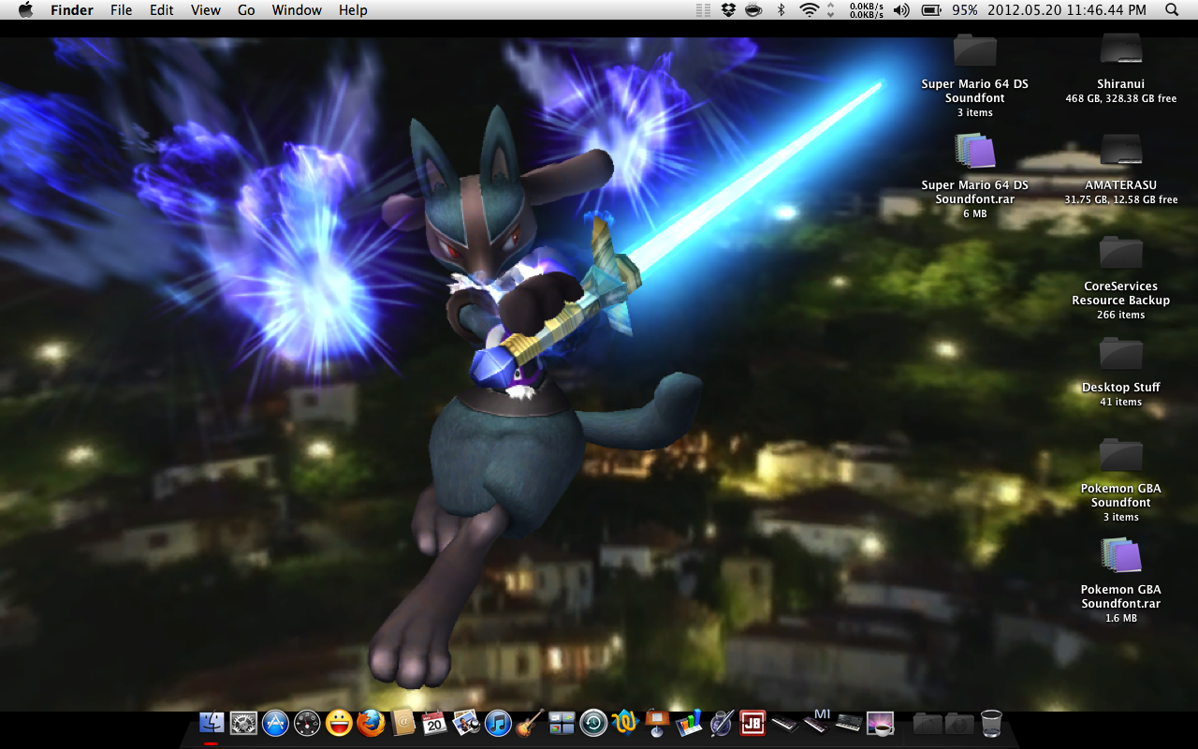This screenshot has height=749, width=1198.
Task: Click the '468 GB, 328.38 GB free' text
Action: (x=1121, y=98)
